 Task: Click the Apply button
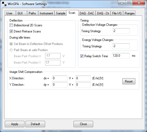[15, 124]
